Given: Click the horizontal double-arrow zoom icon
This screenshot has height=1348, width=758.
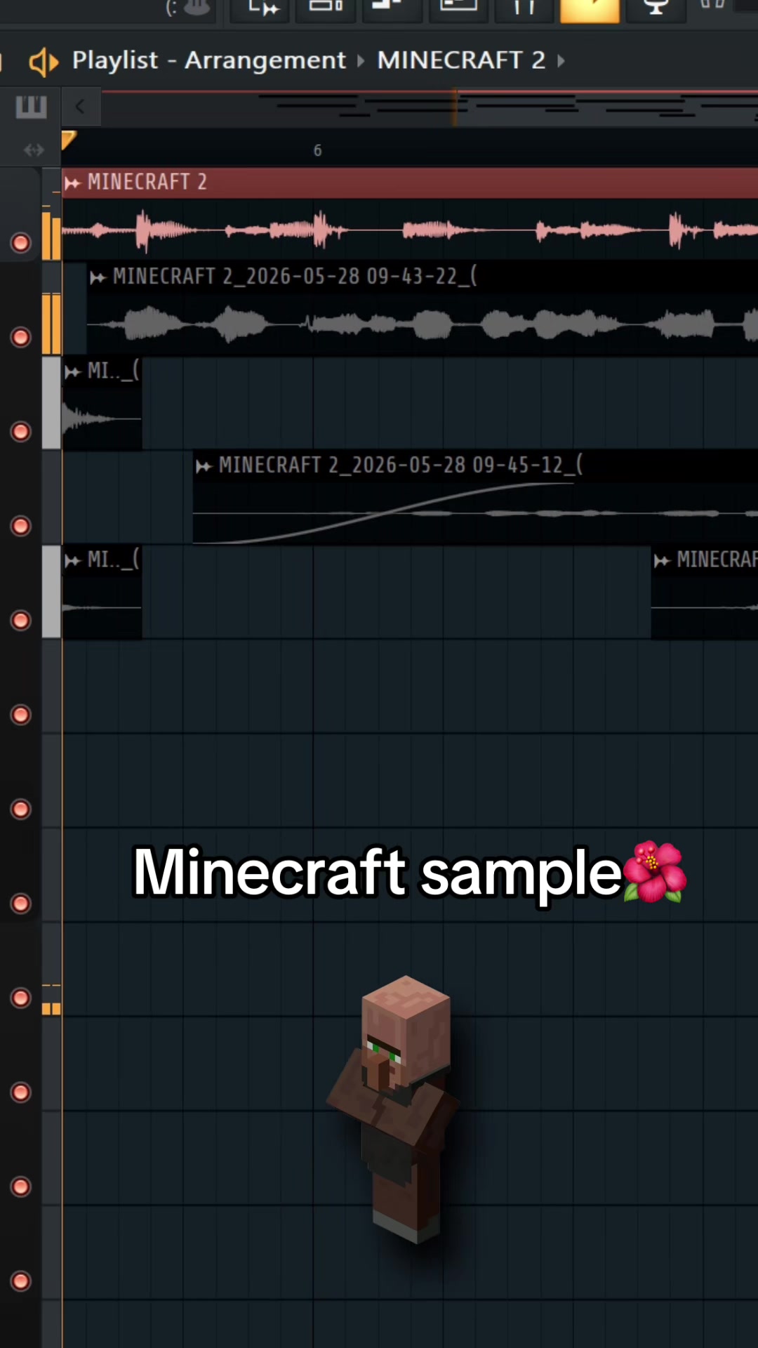Looking at the screenshot, I should click(34, 150).
